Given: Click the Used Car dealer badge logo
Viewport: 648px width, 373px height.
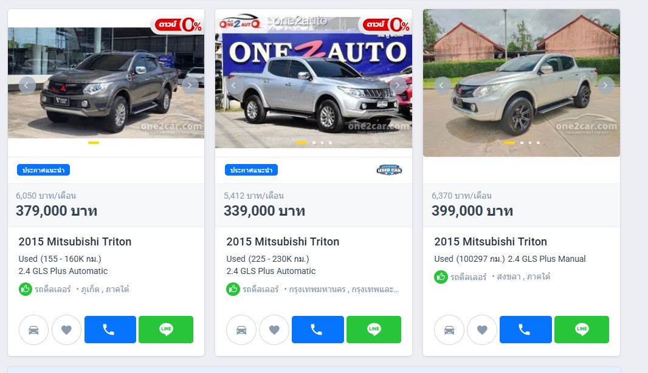Looking at the screenshot, I should pyautogui.click(x=389, y=169).
